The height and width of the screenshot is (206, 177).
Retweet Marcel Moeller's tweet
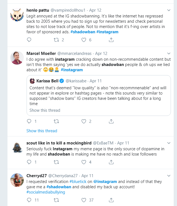pos(57,121)
